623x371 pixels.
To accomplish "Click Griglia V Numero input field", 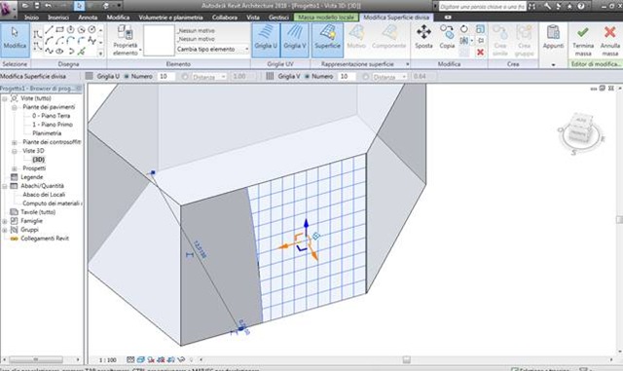I will [347, 76].
